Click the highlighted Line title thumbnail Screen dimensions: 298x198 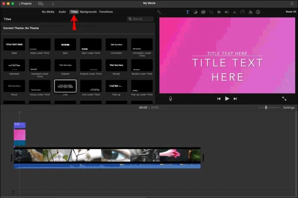point(65,86)
